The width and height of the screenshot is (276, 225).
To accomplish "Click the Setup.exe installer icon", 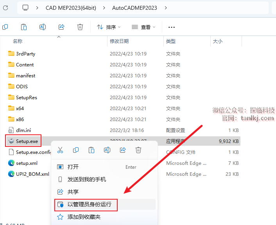I will pos(11,141).
